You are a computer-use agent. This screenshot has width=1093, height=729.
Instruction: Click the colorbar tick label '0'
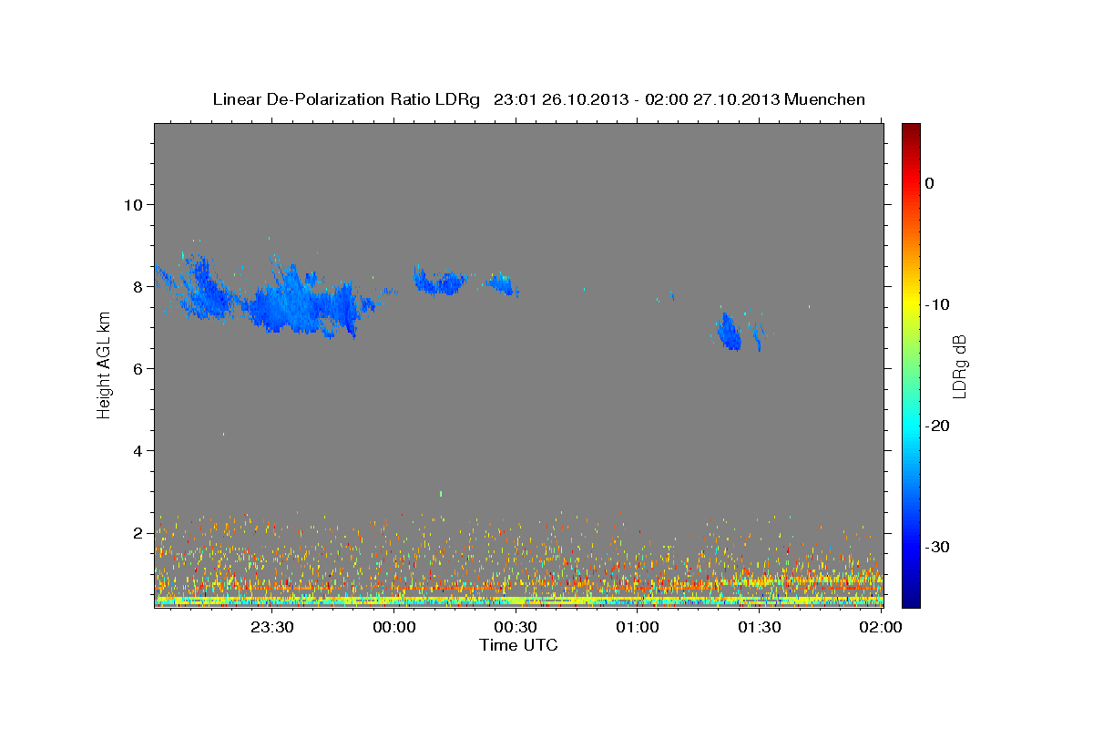(x=930, y=183)
